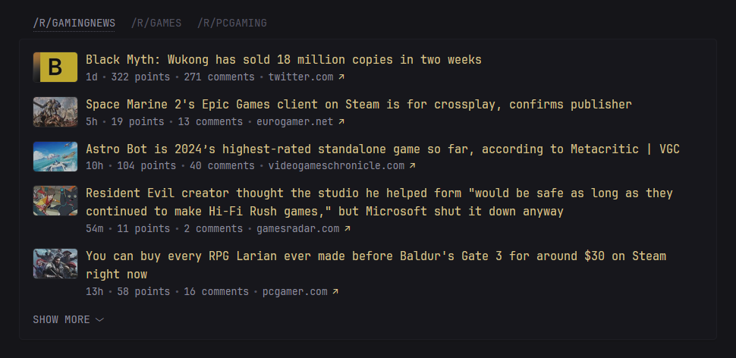This screenshot has width=736, height=358.
Task: Click the external arrow next to eurogamer.net
Action: tap(341, 121)
